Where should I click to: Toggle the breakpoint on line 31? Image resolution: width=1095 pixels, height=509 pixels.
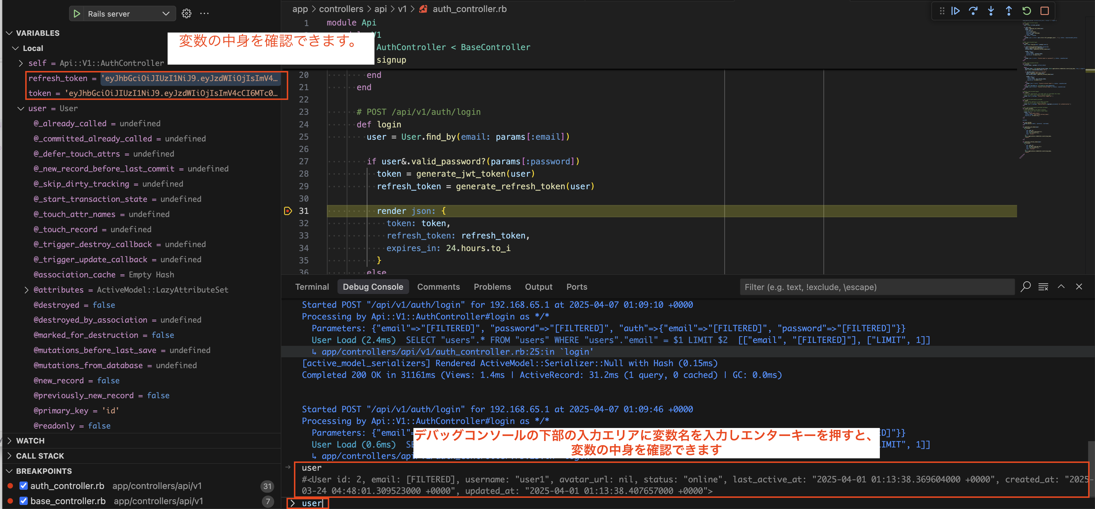click(288, 211)
